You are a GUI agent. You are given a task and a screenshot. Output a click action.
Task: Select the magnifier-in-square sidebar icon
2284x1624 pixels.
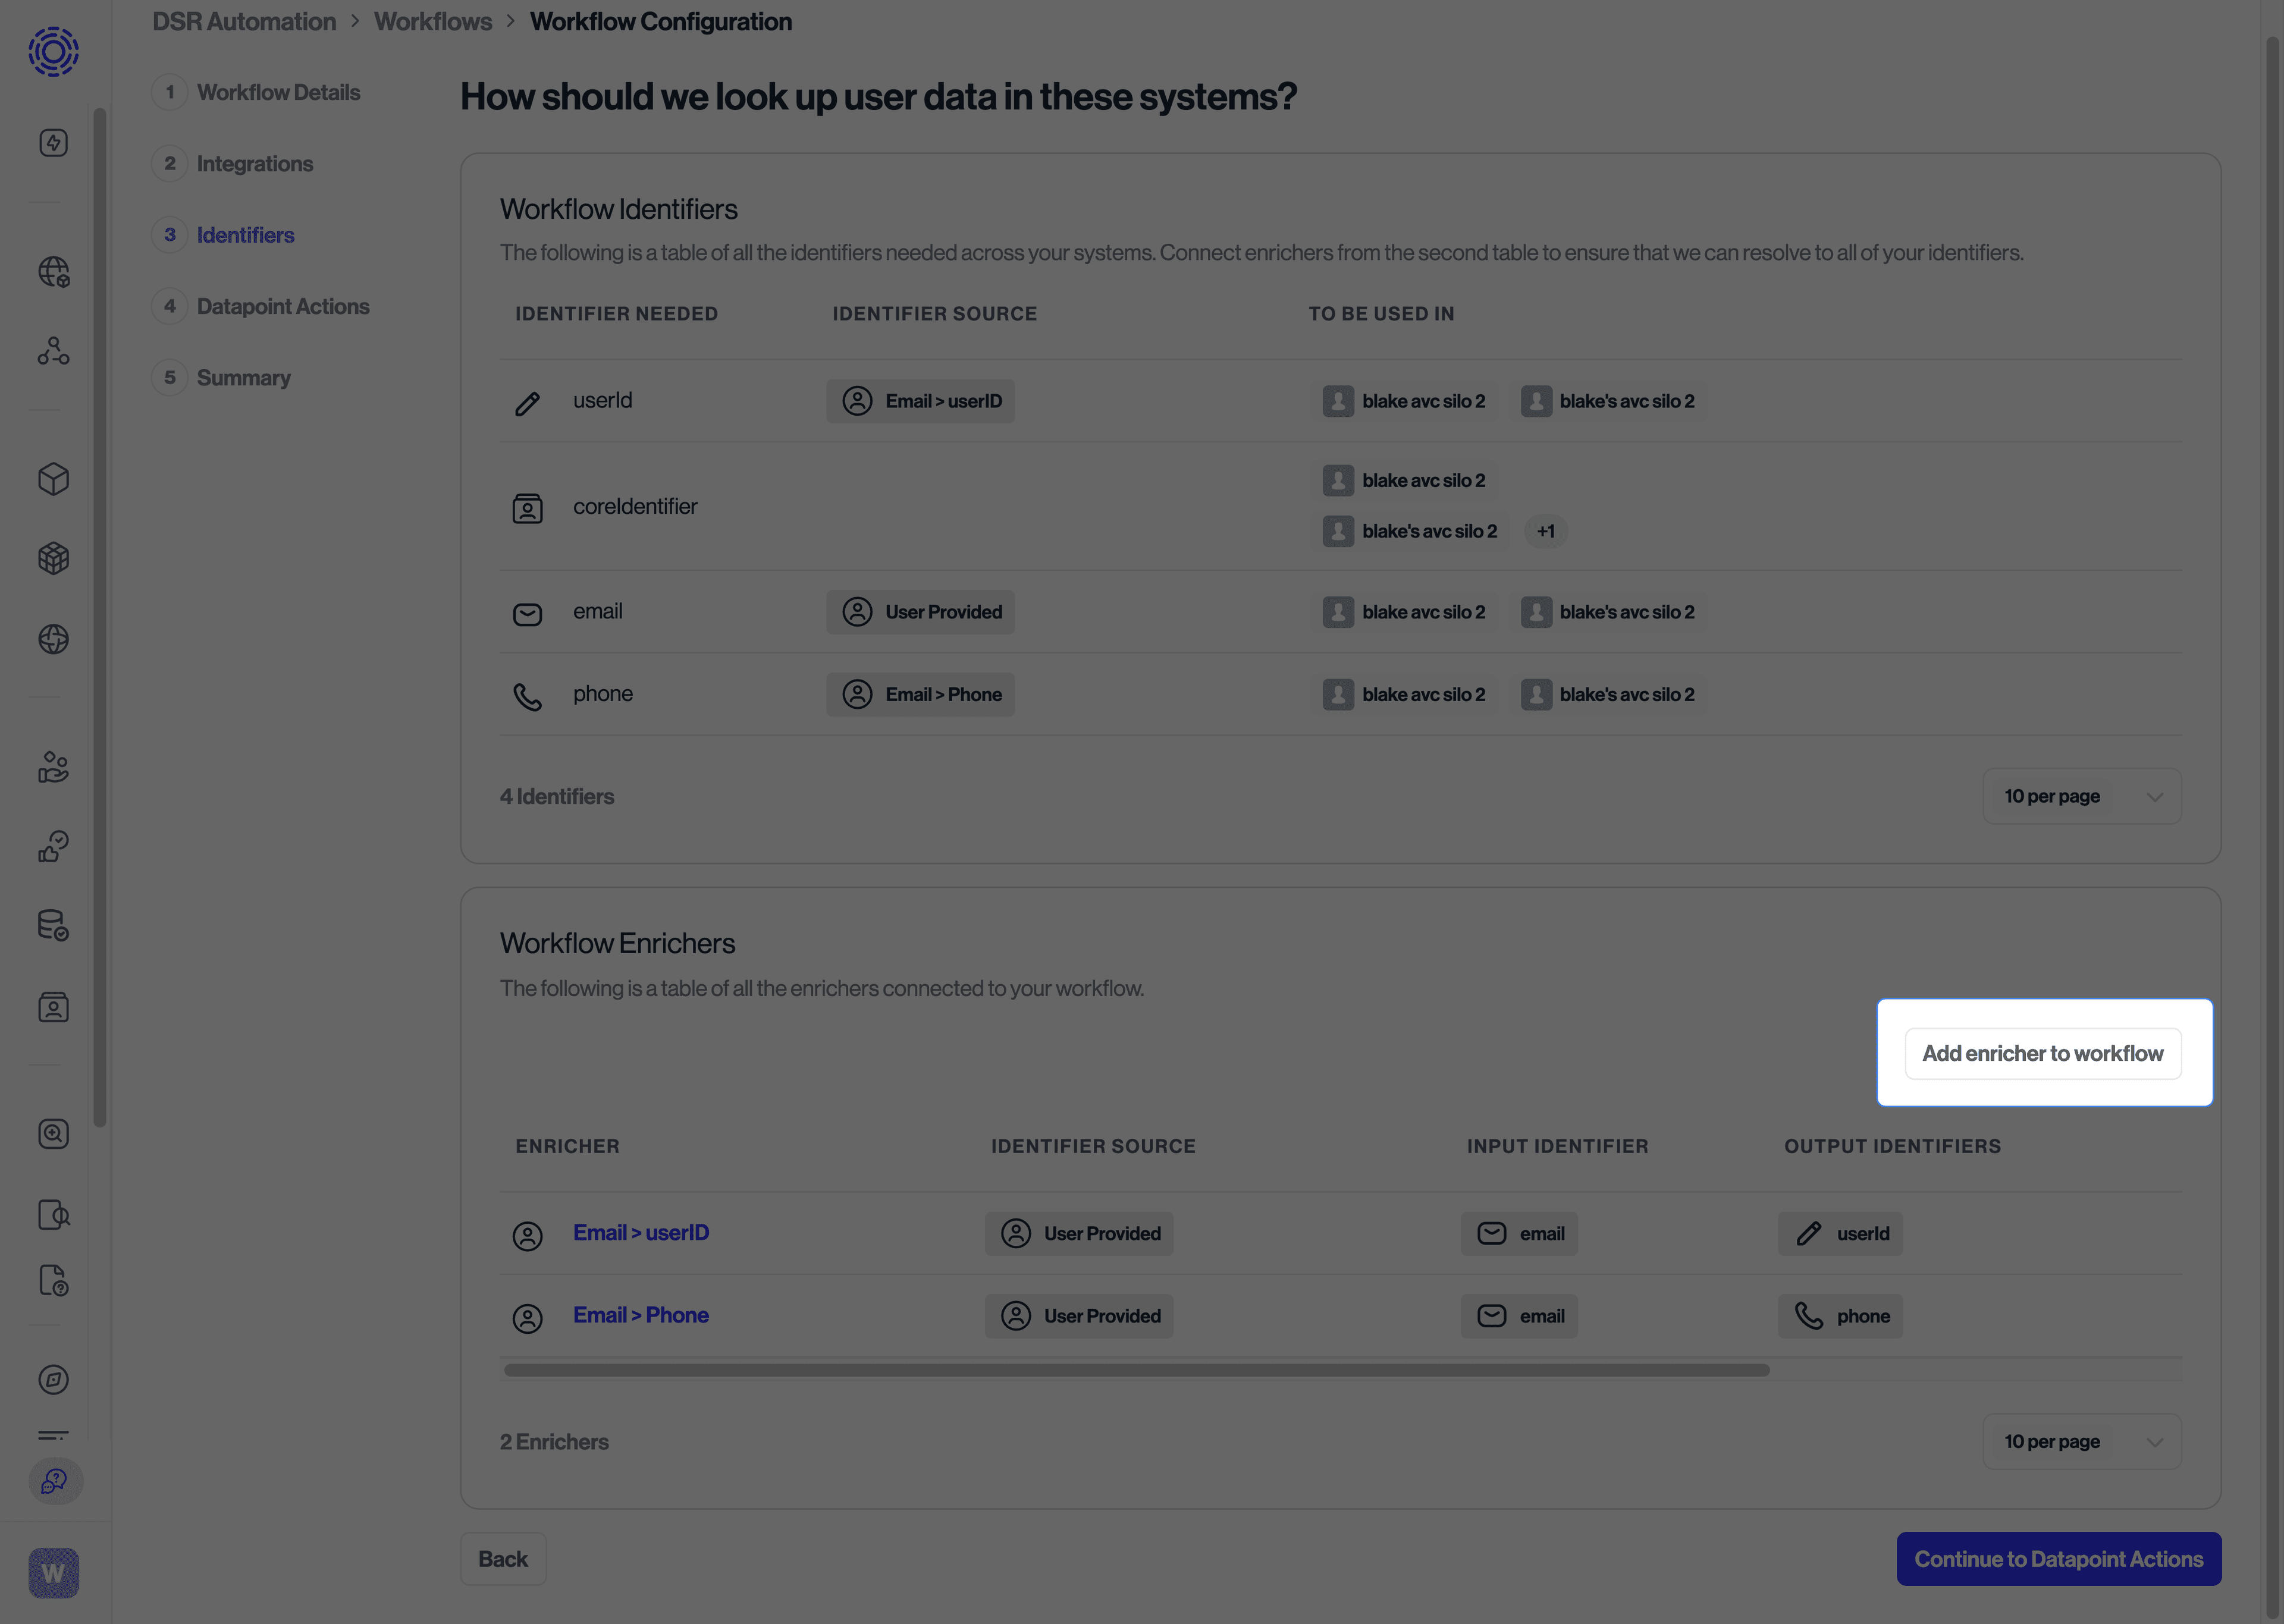click(x=53, y=1134)
